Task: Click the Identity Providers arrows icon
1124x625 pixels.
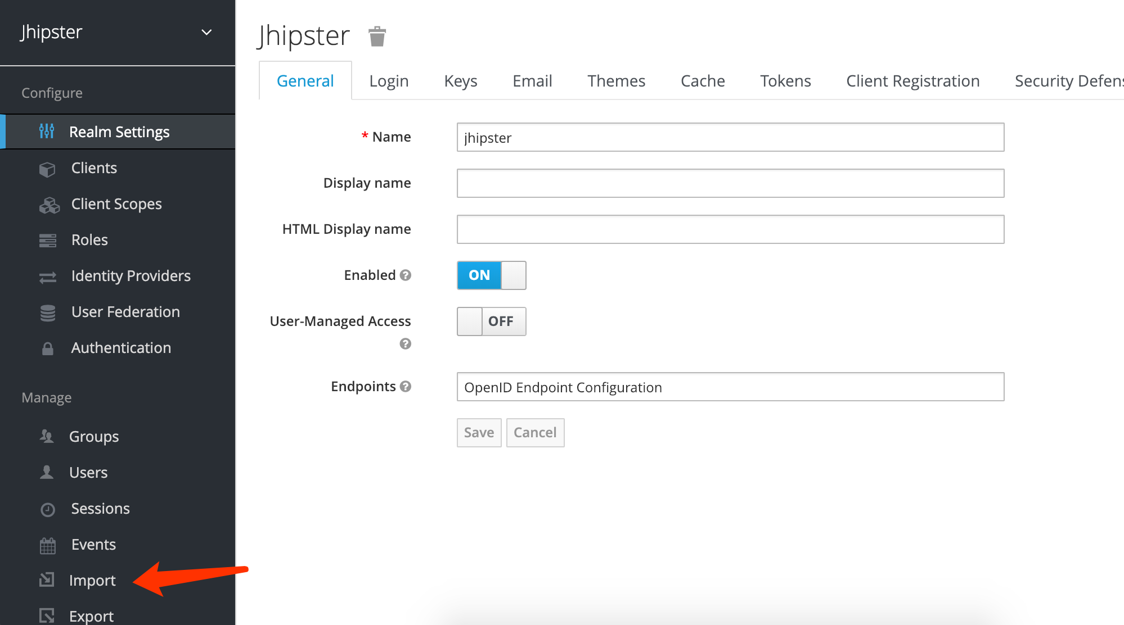Action: click(x=48, y=277)
